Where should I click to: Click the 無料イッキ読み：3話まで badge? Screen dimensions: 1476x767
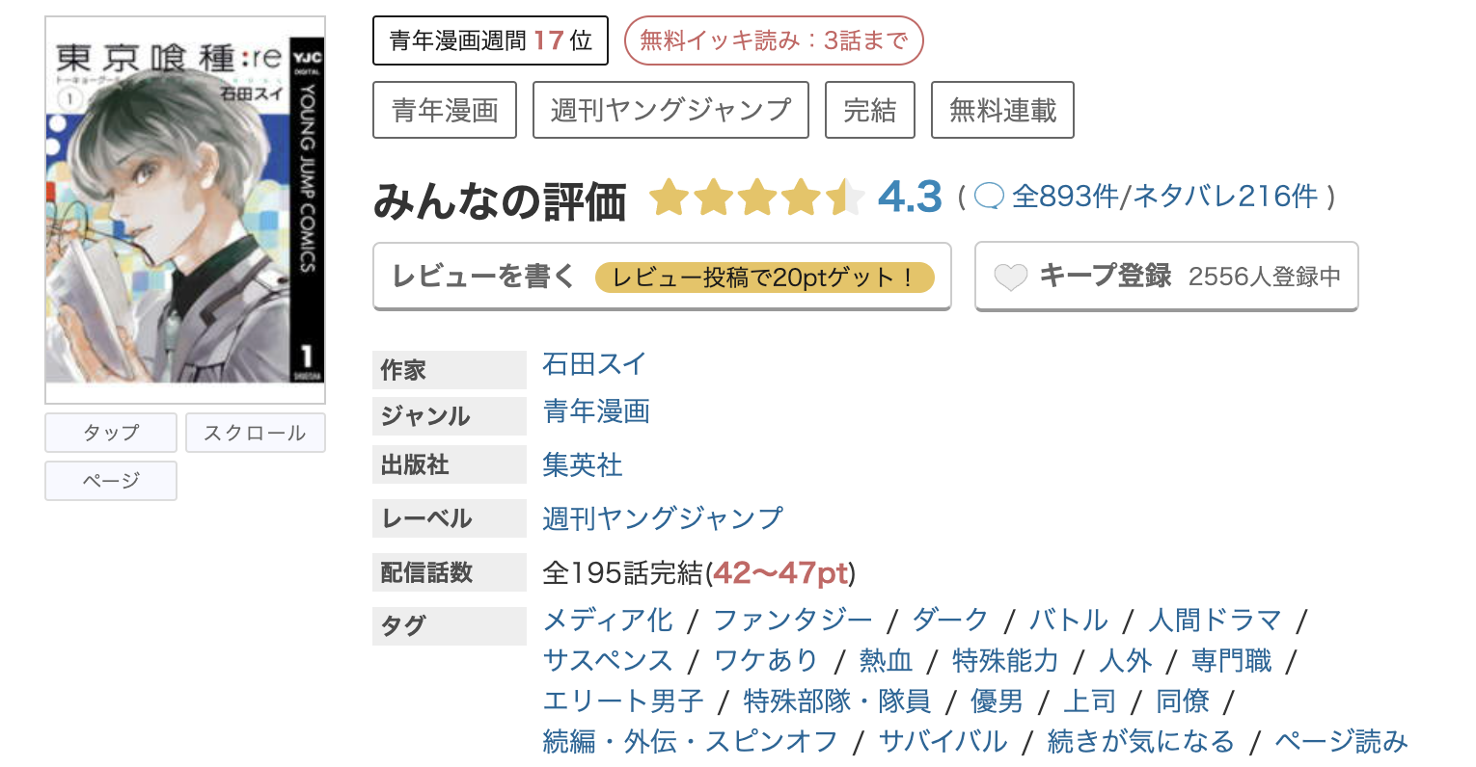pos(773,40)
